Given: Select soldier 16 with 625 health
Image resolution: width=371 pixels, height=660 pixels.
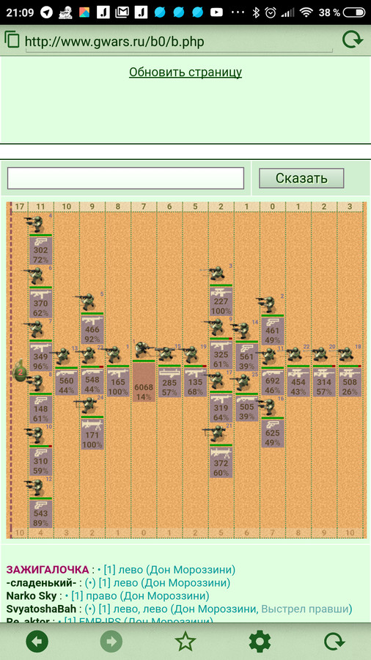Looking at the screenshot, I should point(268,406).
